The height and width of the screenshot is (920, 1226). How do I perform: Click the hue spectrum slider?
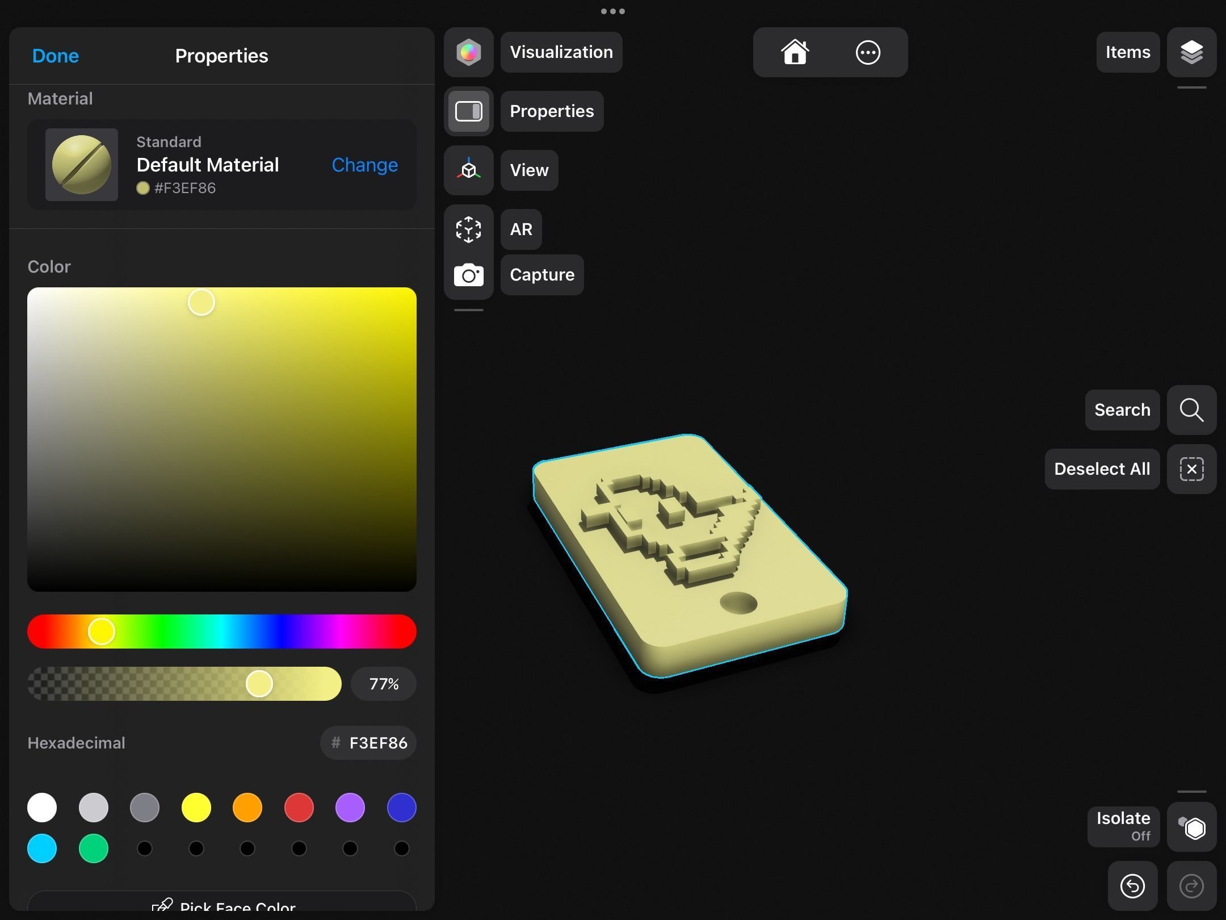pos(221,632)
